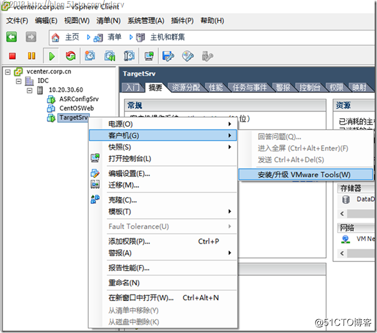Click the Reset virtual machine icon
Image resolution: width=377 pixels, height=333 pixels.
[71, 56]
